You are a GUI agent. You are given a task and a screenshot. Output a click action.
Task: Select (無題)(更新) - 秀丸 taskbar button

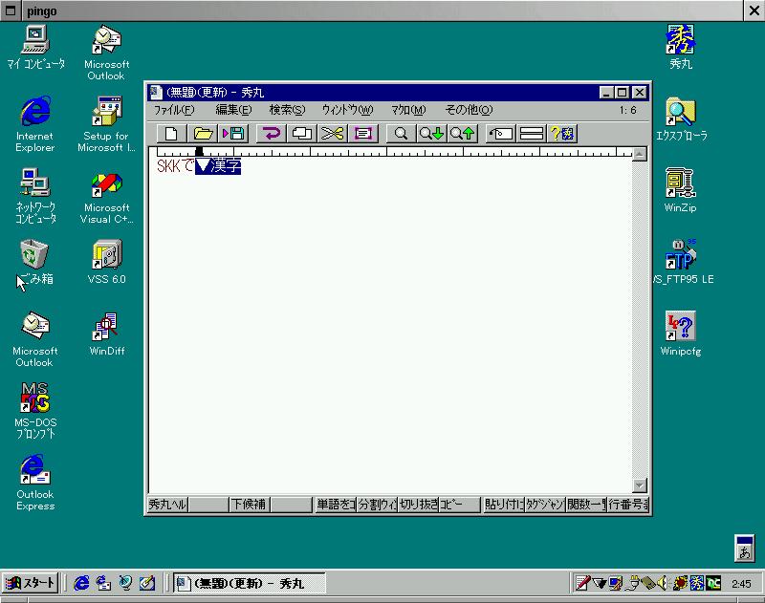(x=250, y=583)
